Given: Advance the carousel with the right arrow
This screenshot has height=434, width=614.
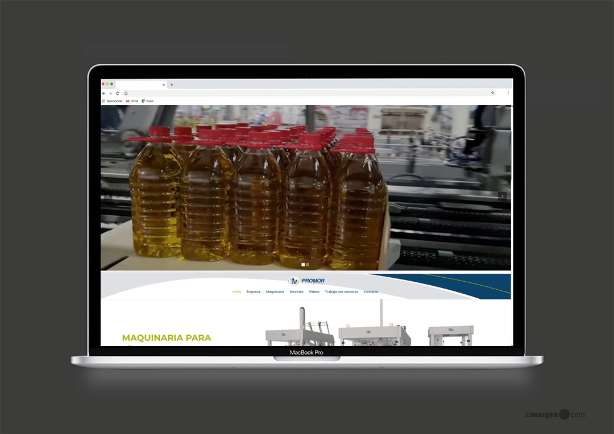Looking at the screenshot, I should point(502,195).
